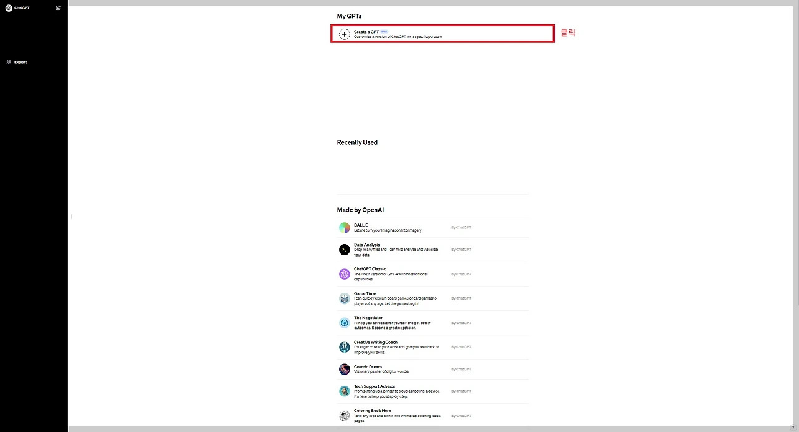Click The Negotiator light-blue icon
799x432 pixels.
tap(345, 323)
